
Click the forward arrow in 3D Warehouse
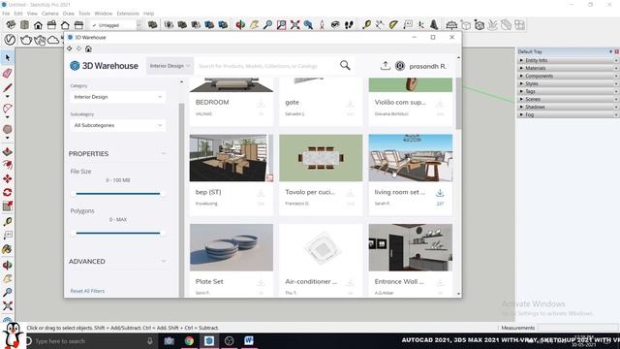click(78, 48)
